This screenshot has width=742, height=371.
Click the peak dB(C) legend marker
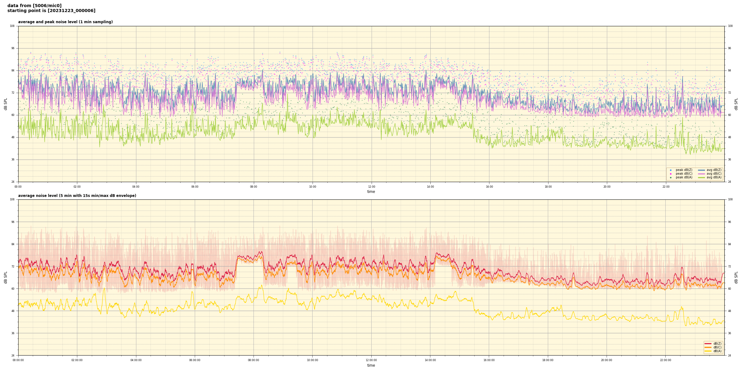click(x=671, y=174)
